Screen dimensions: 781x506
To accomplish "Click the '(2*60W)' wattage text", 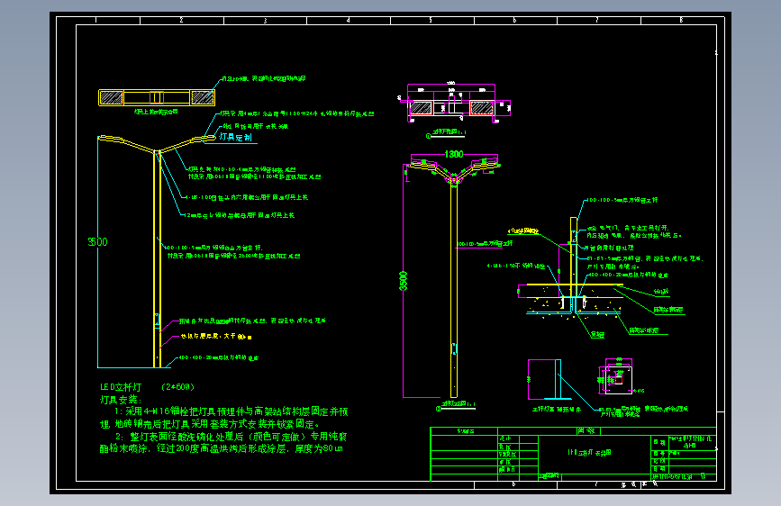I will [x=177, y=387].
